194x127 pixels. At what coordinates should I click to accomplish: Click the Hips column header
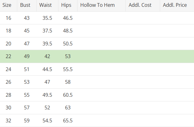pyautogui.click(x=66, y=6)
